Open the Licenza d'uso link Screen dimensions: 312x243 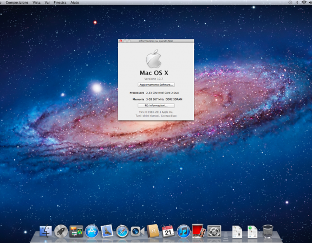pos(169,116)
